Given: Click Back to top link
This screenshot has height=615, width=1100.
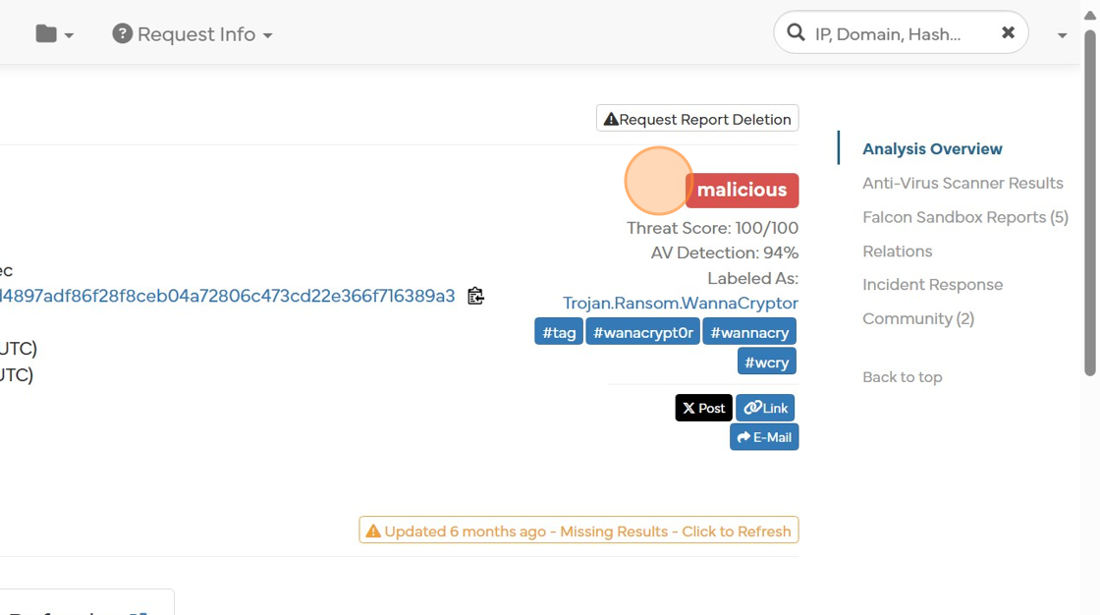Looking at the screenshot, I should click(x=902, y=377).
